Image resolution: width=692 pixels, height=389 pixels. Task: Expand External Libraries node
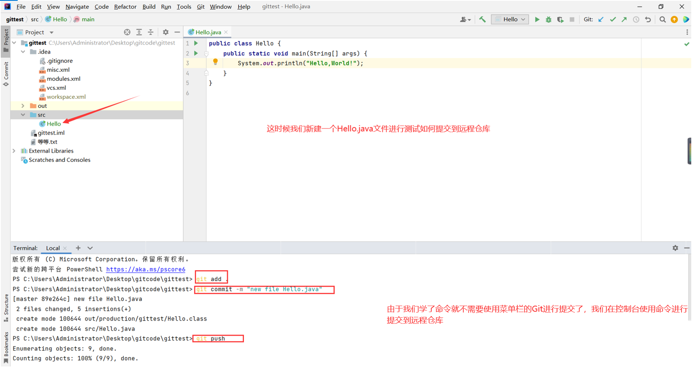point(14,151)
